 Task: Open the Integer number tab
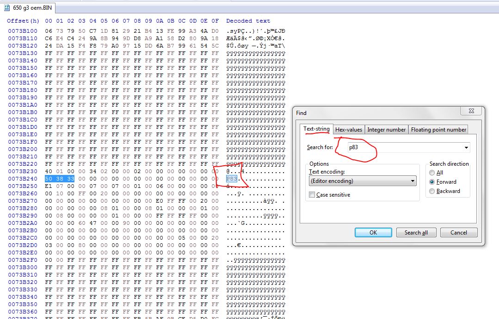(386, 130)
